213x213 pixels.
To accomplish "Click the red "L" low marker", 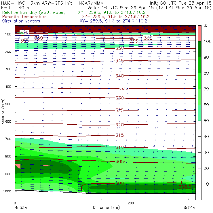I will [182, 183].
